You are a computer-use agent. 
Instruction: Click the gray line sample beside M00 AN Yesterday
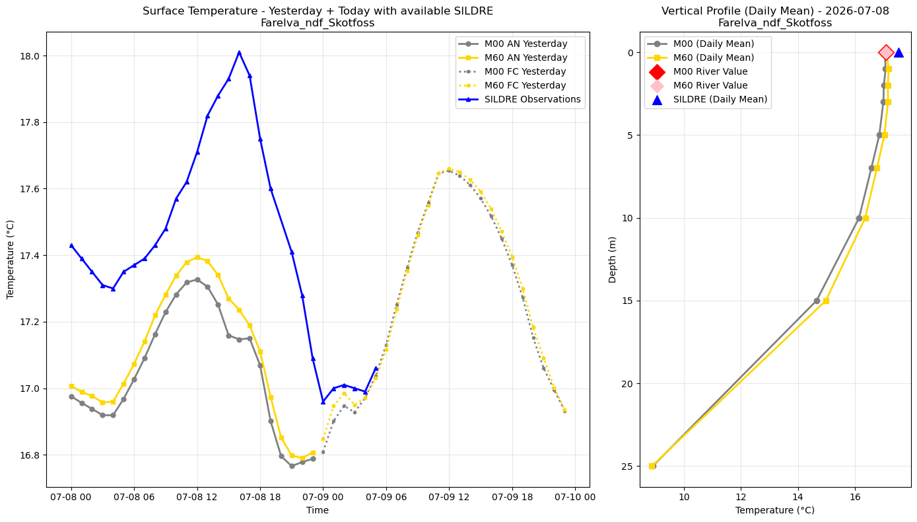click(468, 44)
